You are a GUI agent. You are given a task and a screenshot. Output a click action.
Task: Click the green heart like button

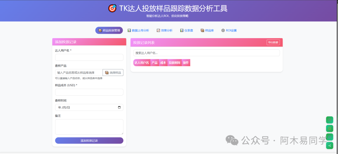[329, 120]
